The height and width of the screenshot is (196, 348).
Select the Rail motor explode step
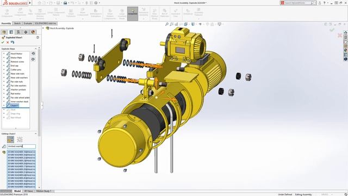(x=16, y=94)
